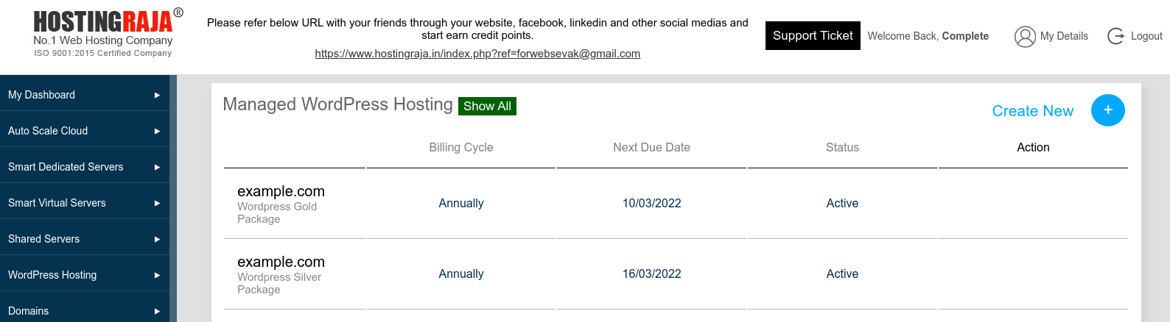Expand Shared Servers submenu arrow
The width and height of the screenshot is (1170, 322).
157,239
